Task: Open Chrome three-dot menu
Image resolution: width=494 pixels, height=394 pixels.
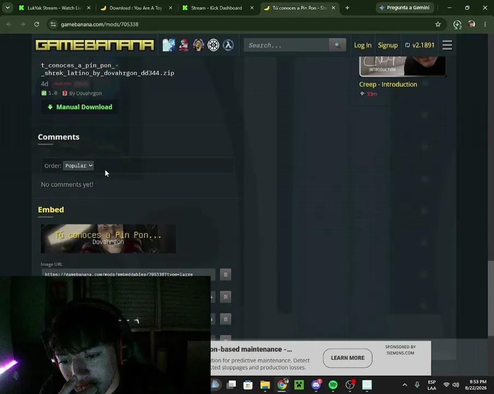Action: click(485, 24)
